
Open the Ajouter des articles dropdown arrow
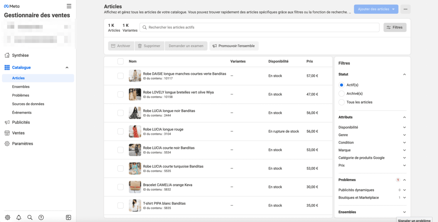click(393, 9)
